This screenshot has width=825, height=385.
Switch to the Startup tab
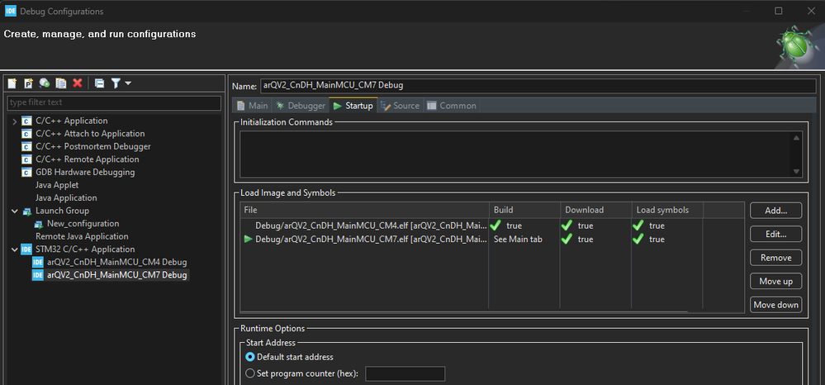[x=353, y=105]
